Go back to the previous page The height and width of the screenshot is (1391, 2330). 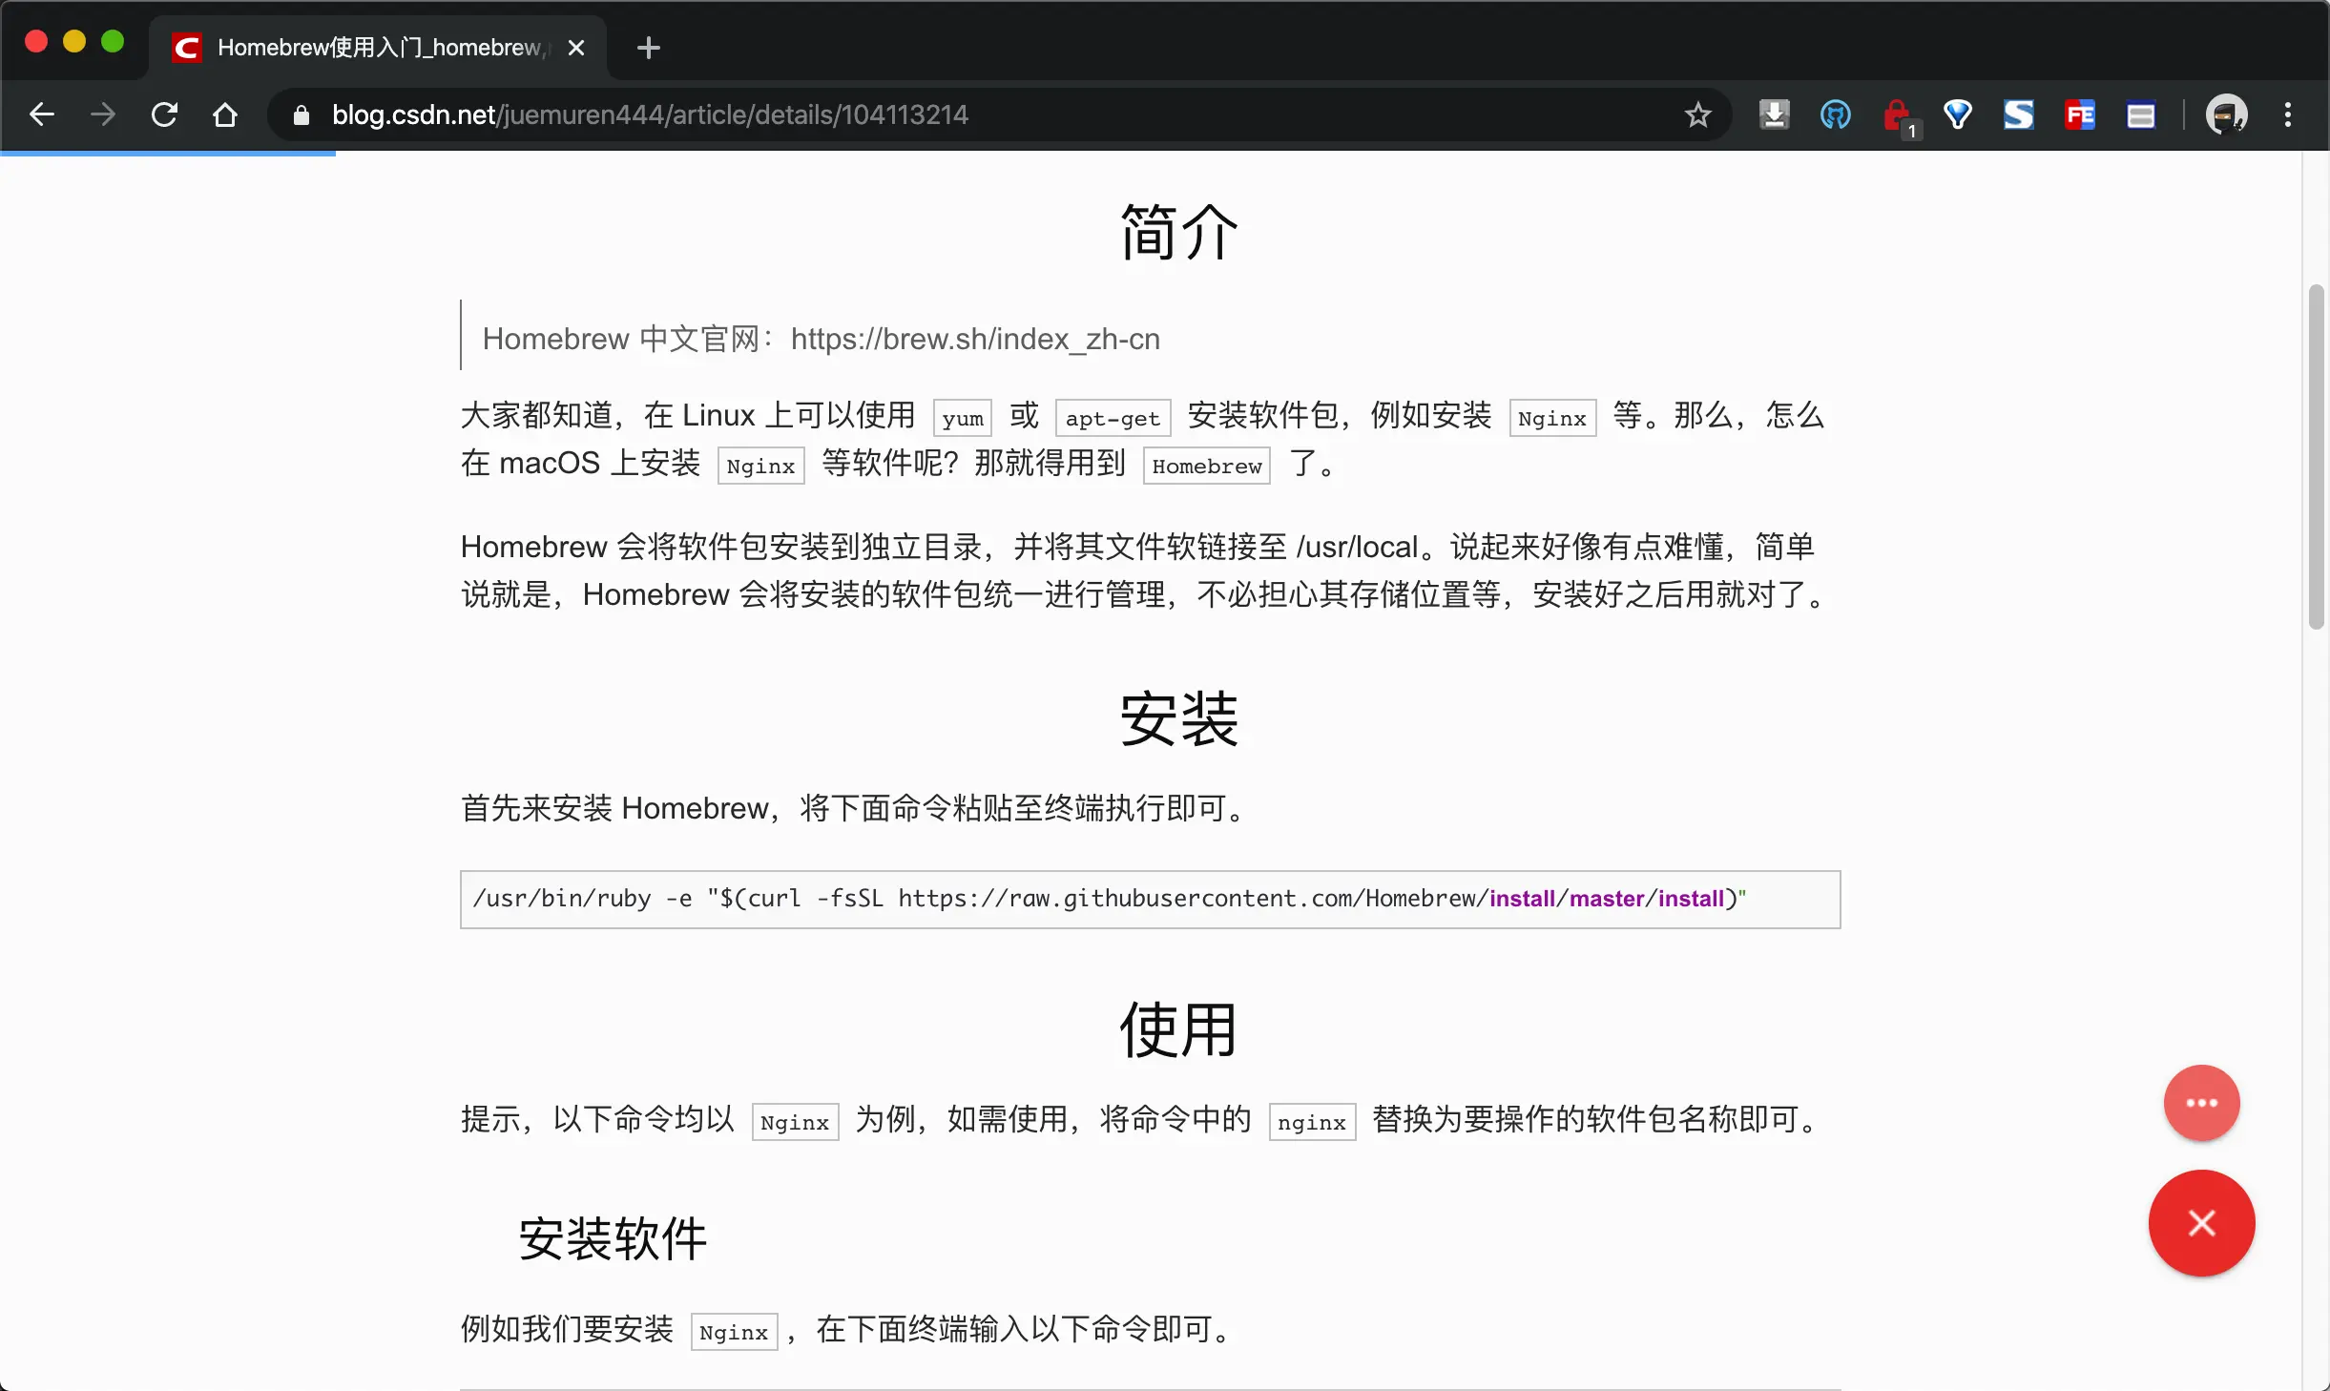point(42,114)
